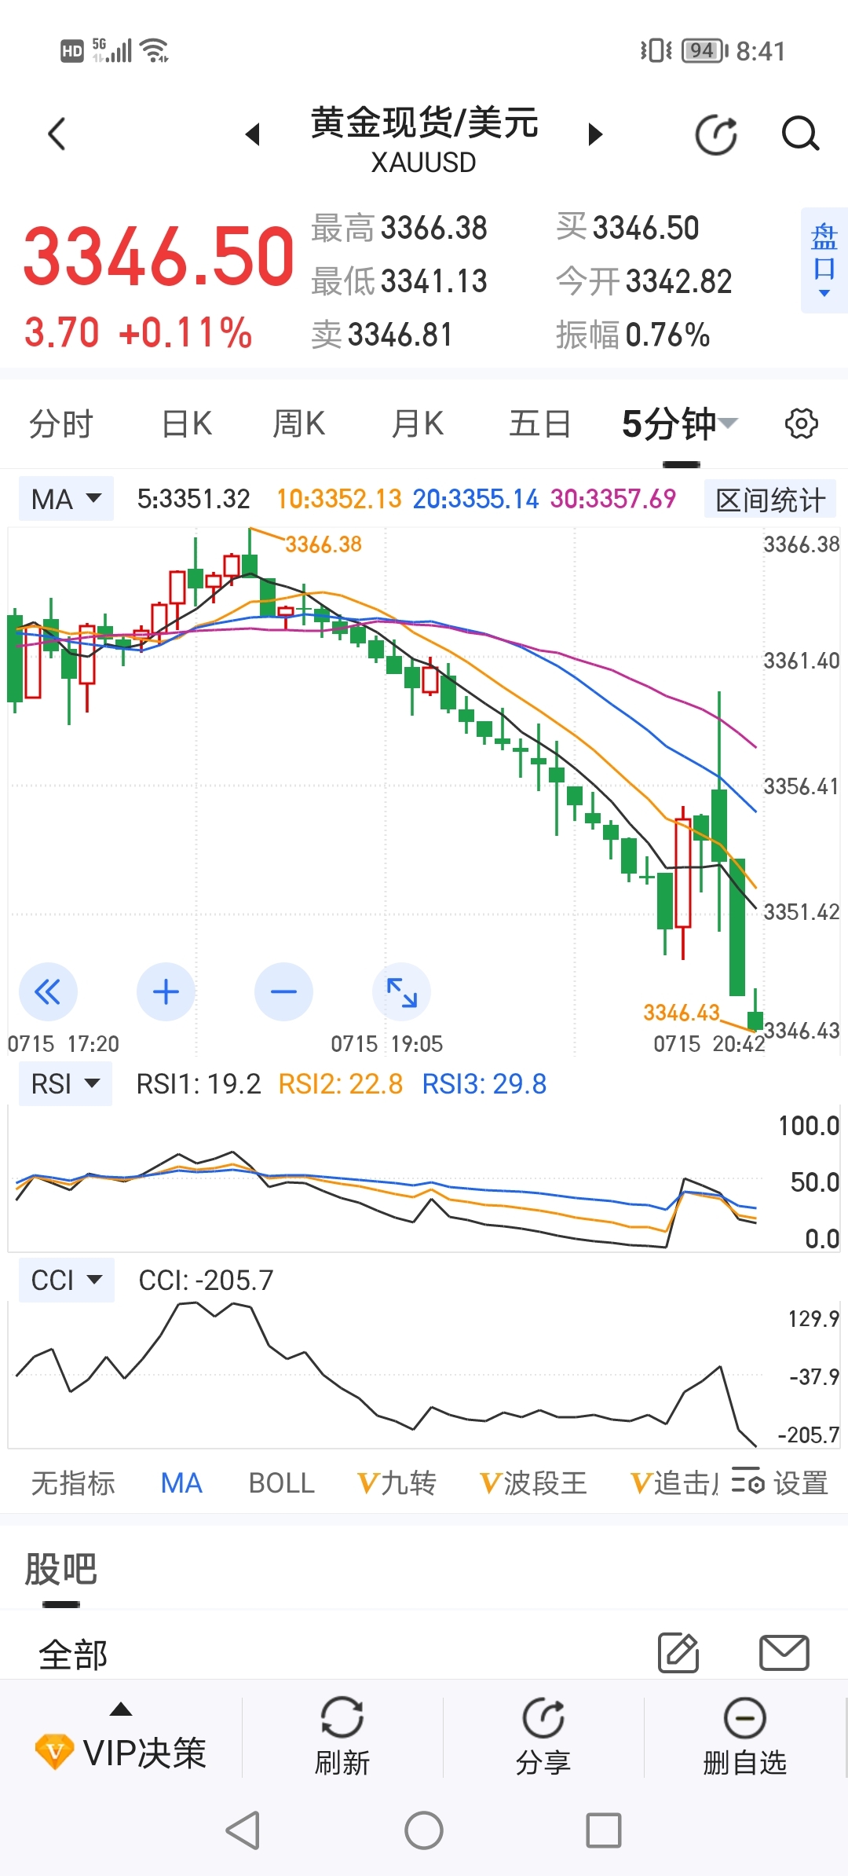Tap the compose post pencil icon
The width and height of the screenshot is (848, 1876).
pyautogui.click(x=678, y=1652)
